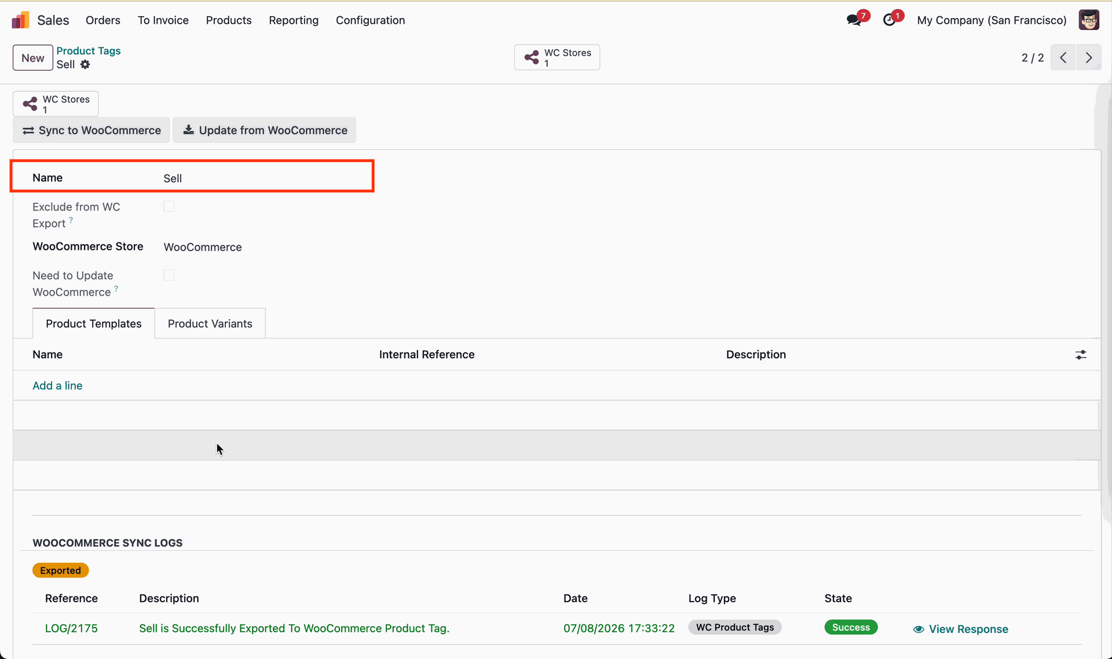Viewport: 1112px width, 659px height.
Task: Click View Response for LOG/2175
Action: (x=961, y=629)
